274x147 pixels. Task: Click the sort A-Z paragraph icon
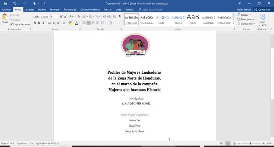(x=114, y=16)
